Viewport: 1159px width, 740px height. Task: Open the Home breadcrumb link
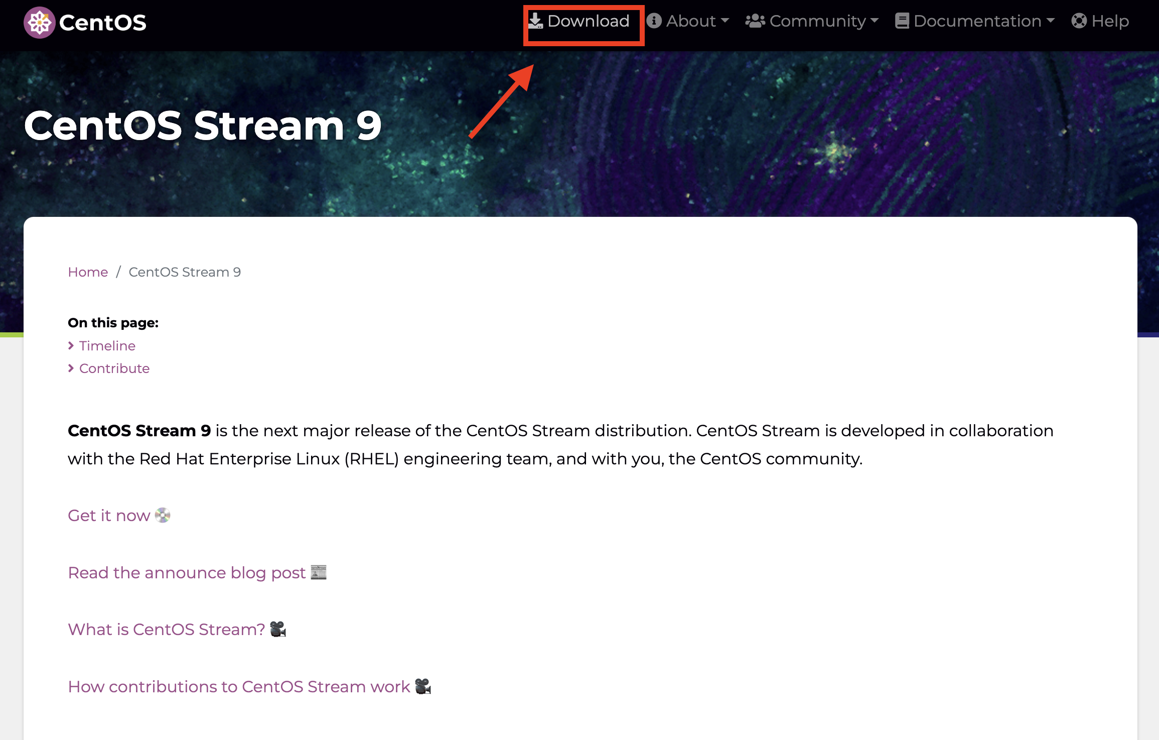click(x=88, y=272)
